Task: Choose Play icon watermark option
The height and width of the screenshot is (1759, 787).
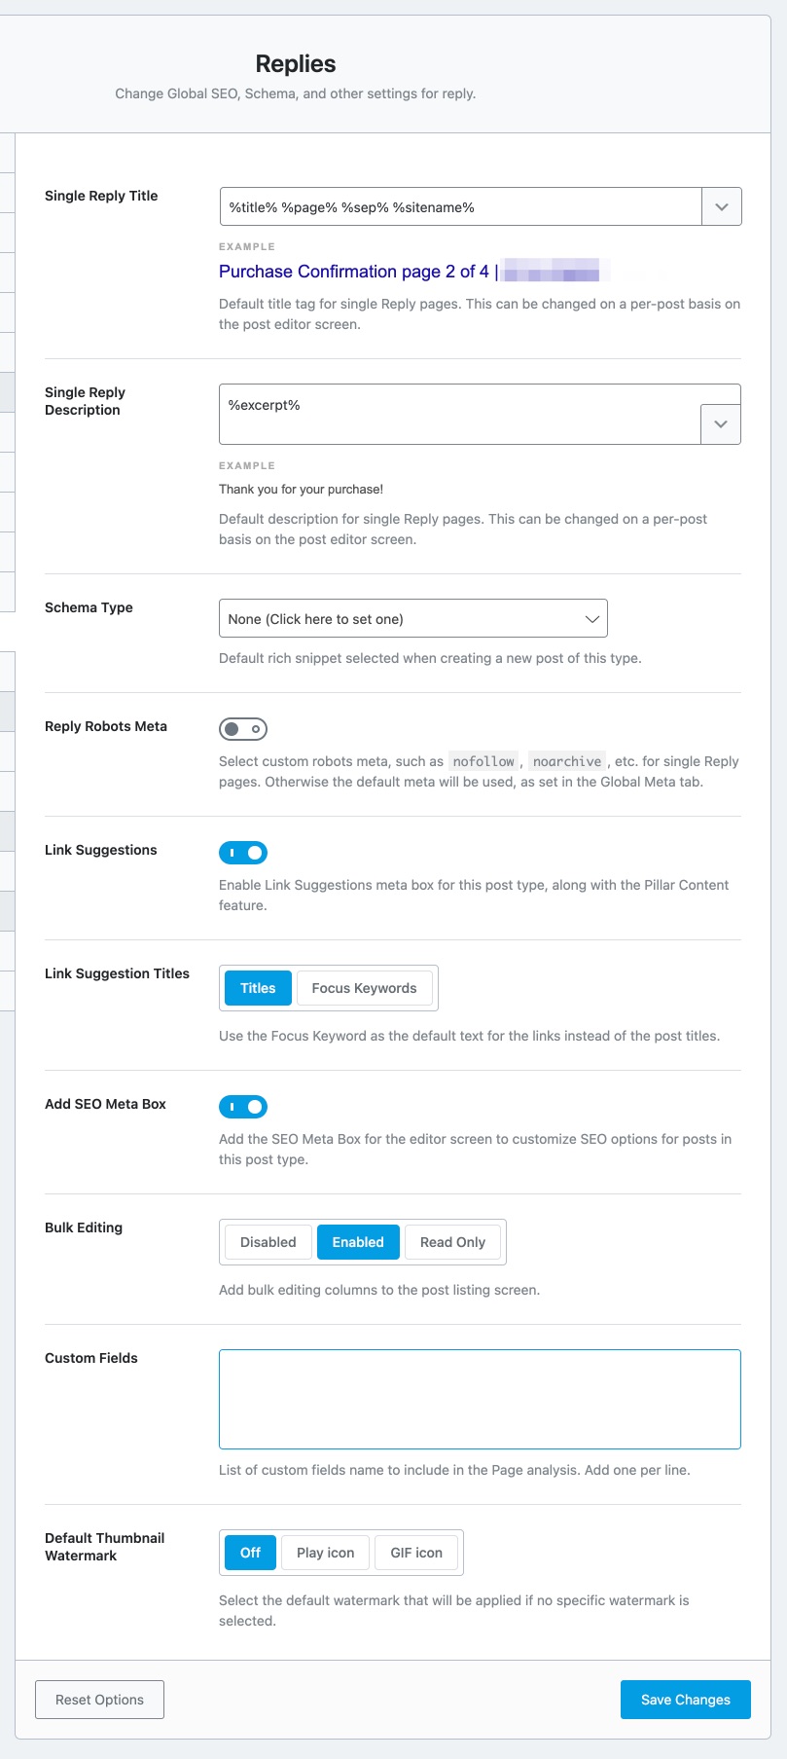Action: pos(326,1553)
